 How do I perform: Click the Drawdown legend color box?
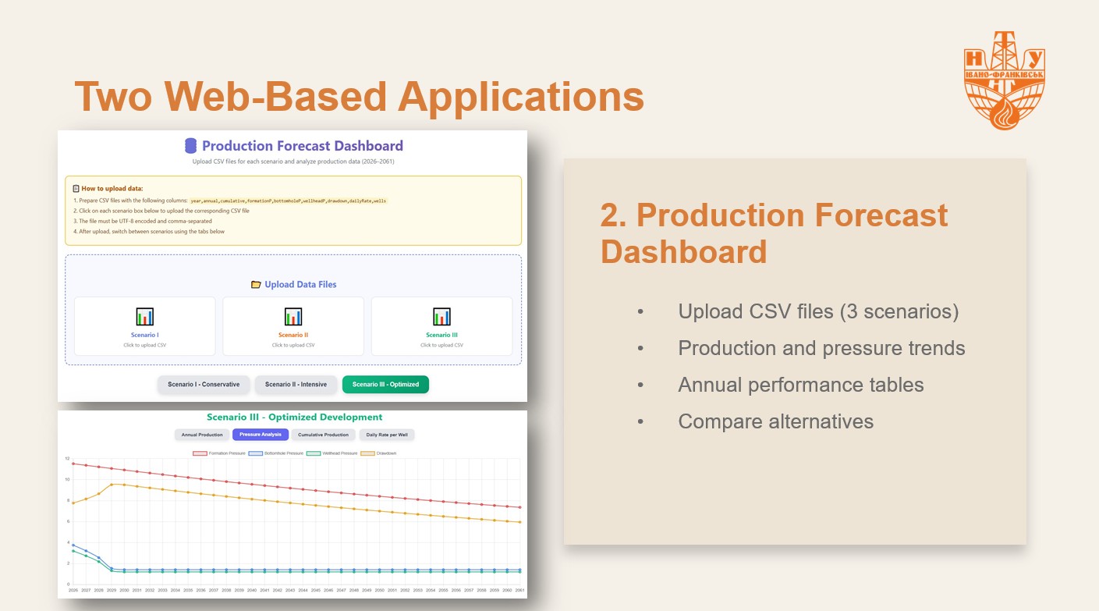click(370, 453)
